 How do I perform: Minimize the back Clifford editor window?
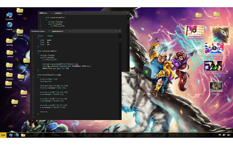point(124,13)
